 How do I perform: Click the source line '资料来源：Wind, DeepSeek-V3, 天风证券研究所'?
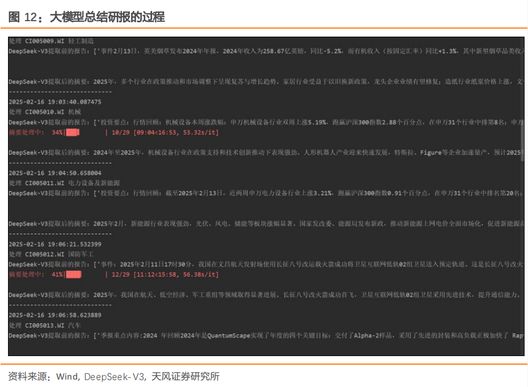pyautogui.click(x=114, y=376)
